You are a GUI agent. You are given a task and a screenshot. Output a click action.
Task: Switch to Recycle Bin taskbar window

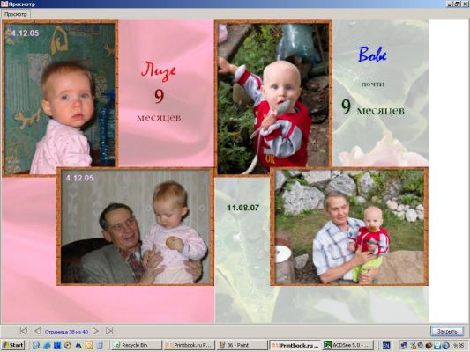tap(137, 345)
